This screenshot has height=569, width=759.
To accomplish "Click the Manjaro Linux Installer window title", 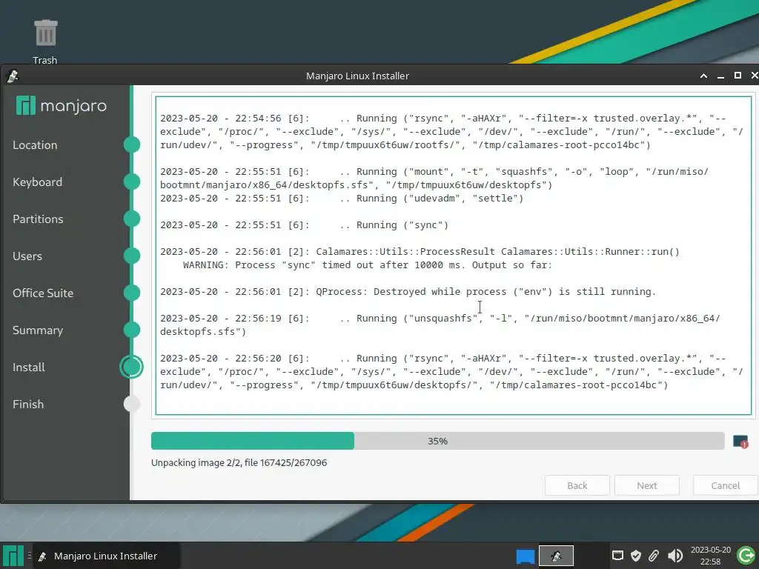I will pos(357,76).
